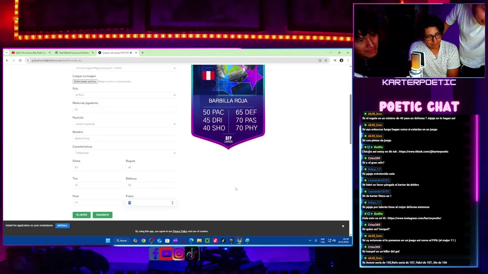Open Copilot from the taskbar
This screenshot has height=274, width=488.
tap(135, 241)
